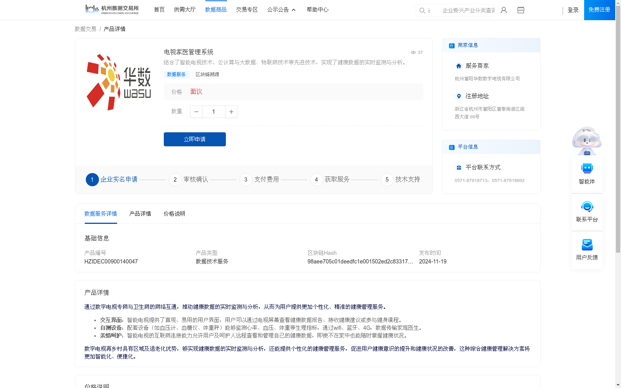Image resolution: width=621 pixels, height=388 pixels.
Task: Click the floating robot mascot
Action: pos(587,140)
